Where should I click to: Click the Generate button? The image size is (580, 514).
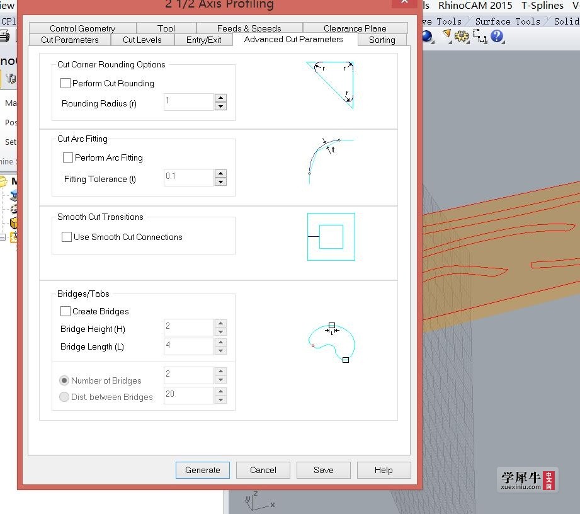point(202,470)
